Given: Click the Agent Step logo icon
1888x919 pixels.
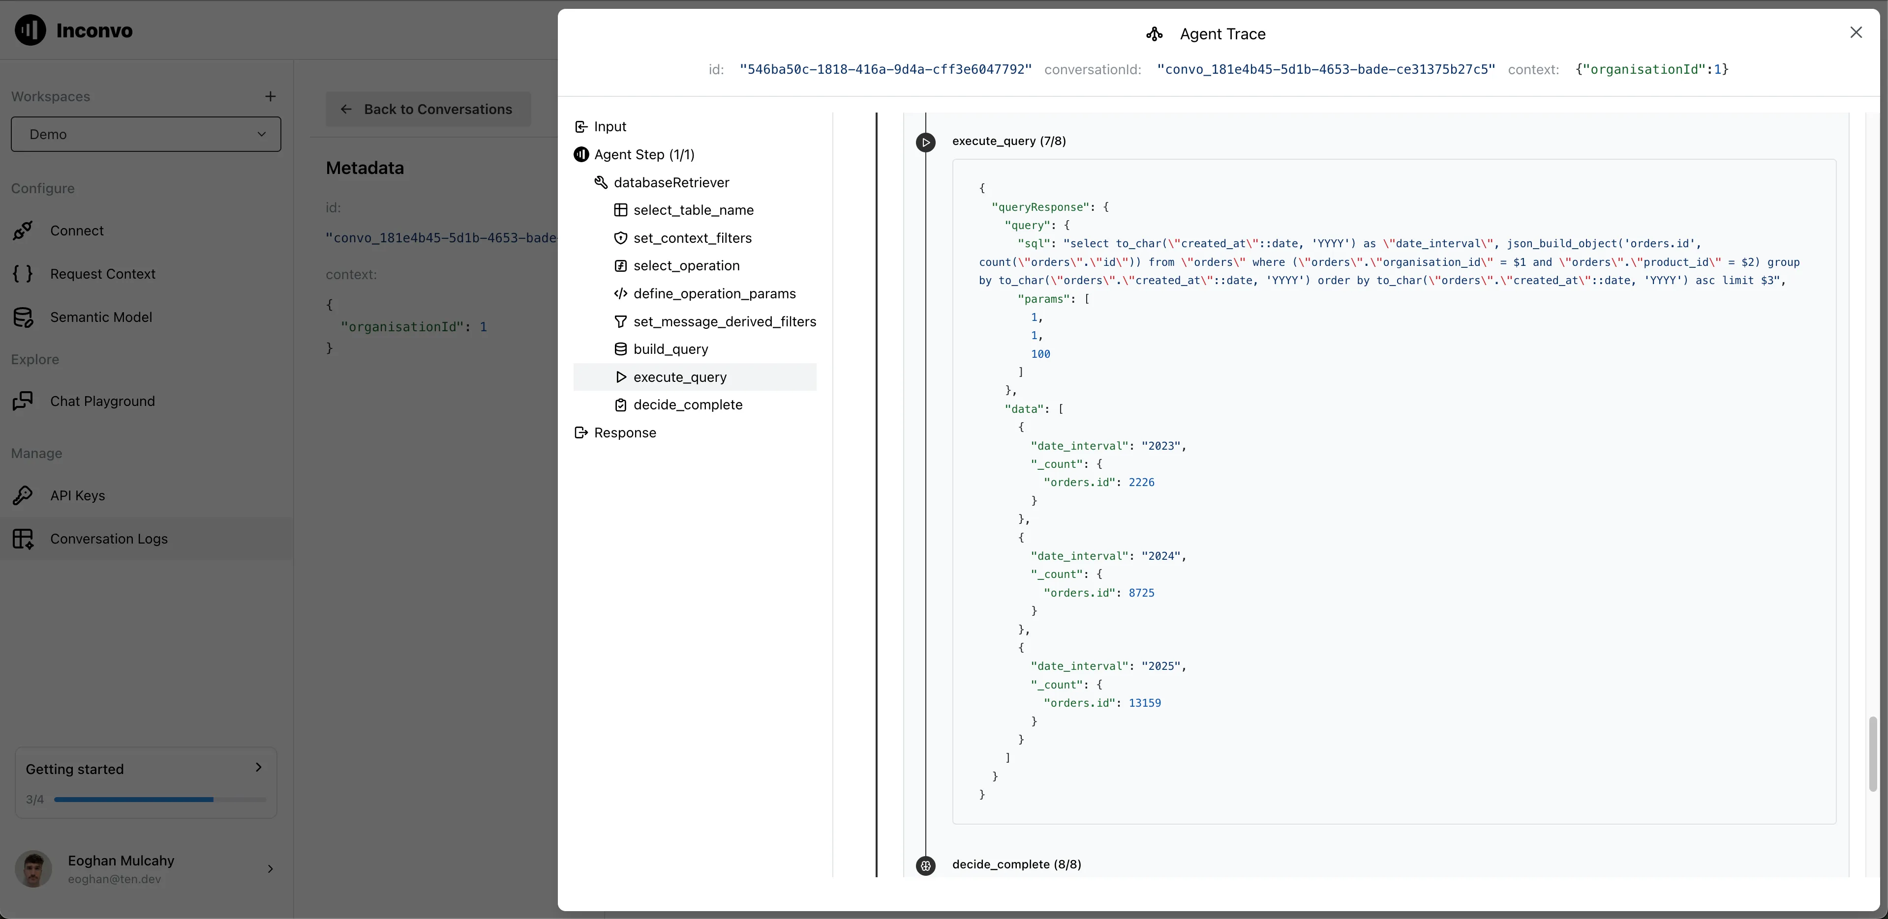Looking at the screenshot, I should (x=581, y=154).
